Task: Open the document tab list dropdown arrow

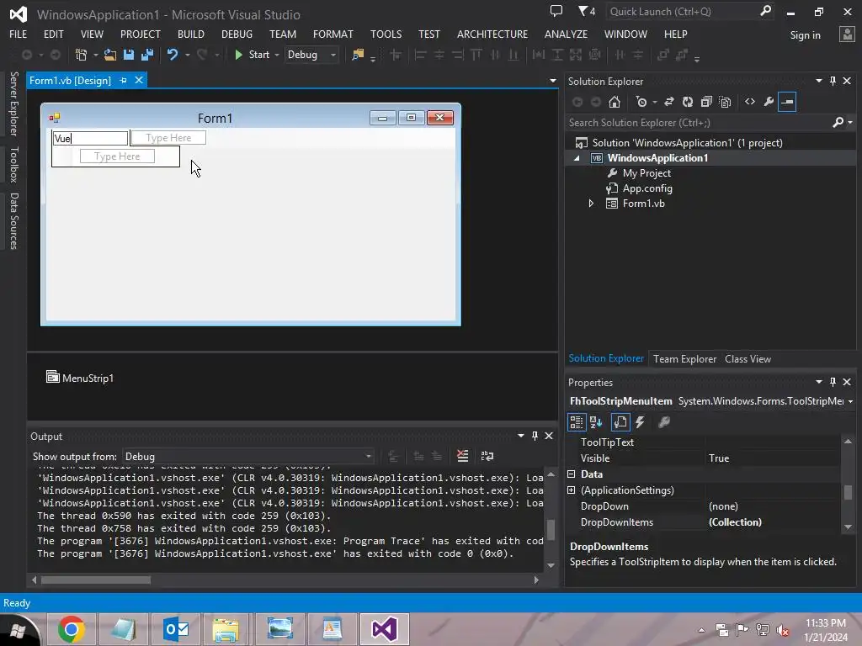Action: coord(552,81)
